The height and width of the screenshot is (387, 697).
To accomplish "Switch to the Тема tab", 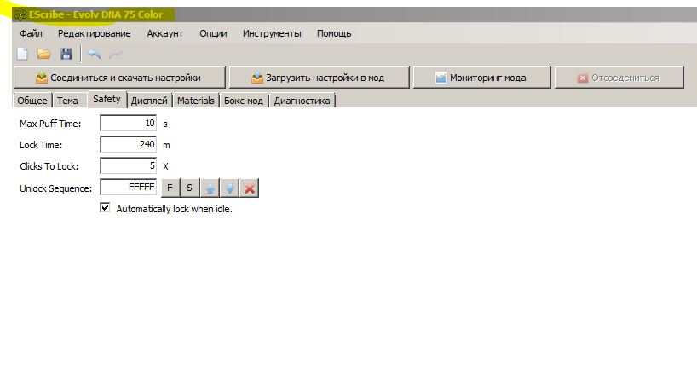I will 67,101.
